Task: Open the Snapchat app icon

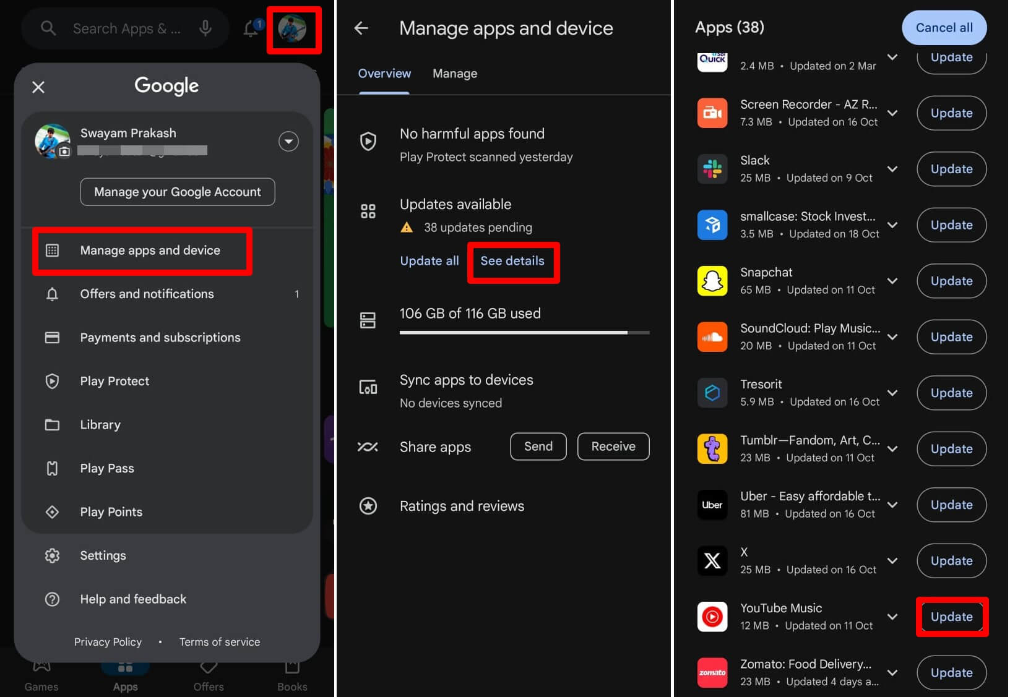Action: (x=712, y=281)
